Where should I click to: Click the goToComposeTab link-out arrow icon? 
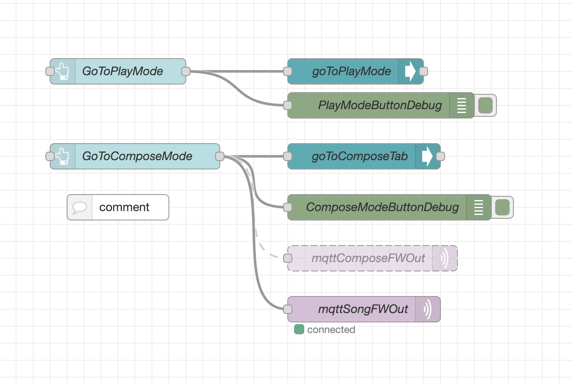click(x=427, y=156)
